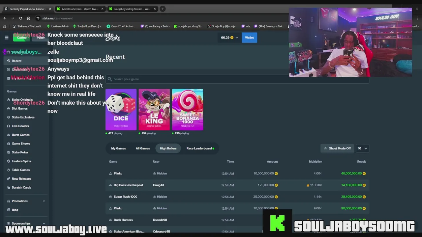Open the rows count dropdown showing 10

[x=362, y=148]
